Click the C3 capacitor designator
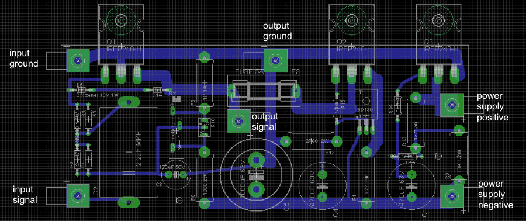The width and height of the screenshot is (526, 221). pos(160,184)
